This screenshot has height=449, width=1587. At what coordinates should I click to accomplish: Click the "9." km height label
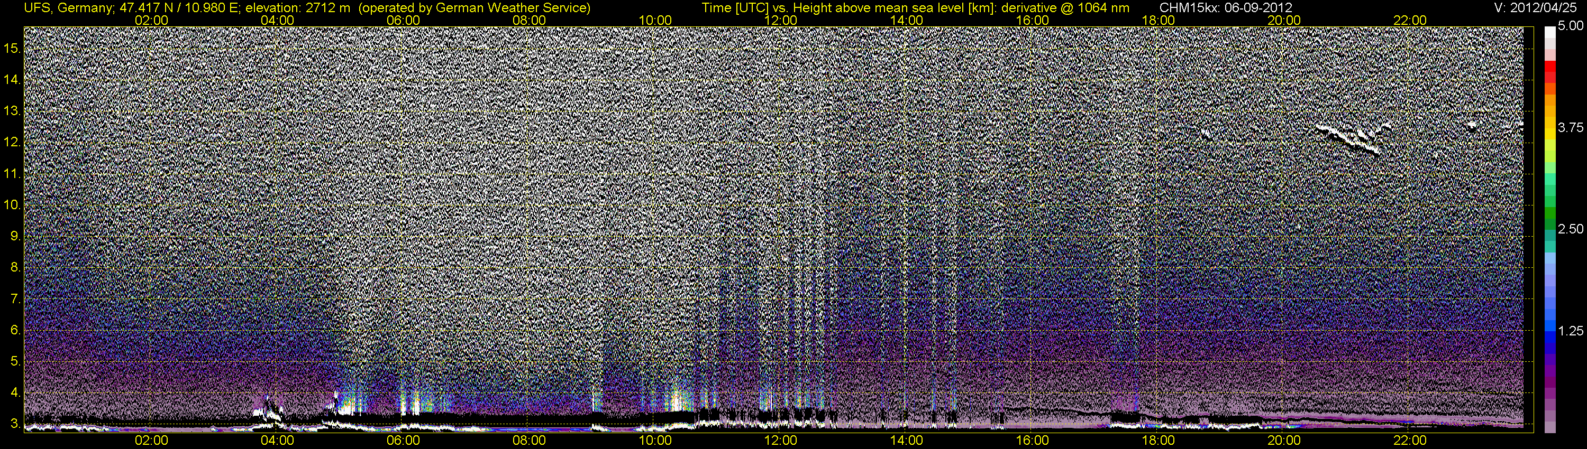click(x=15, y=236)
